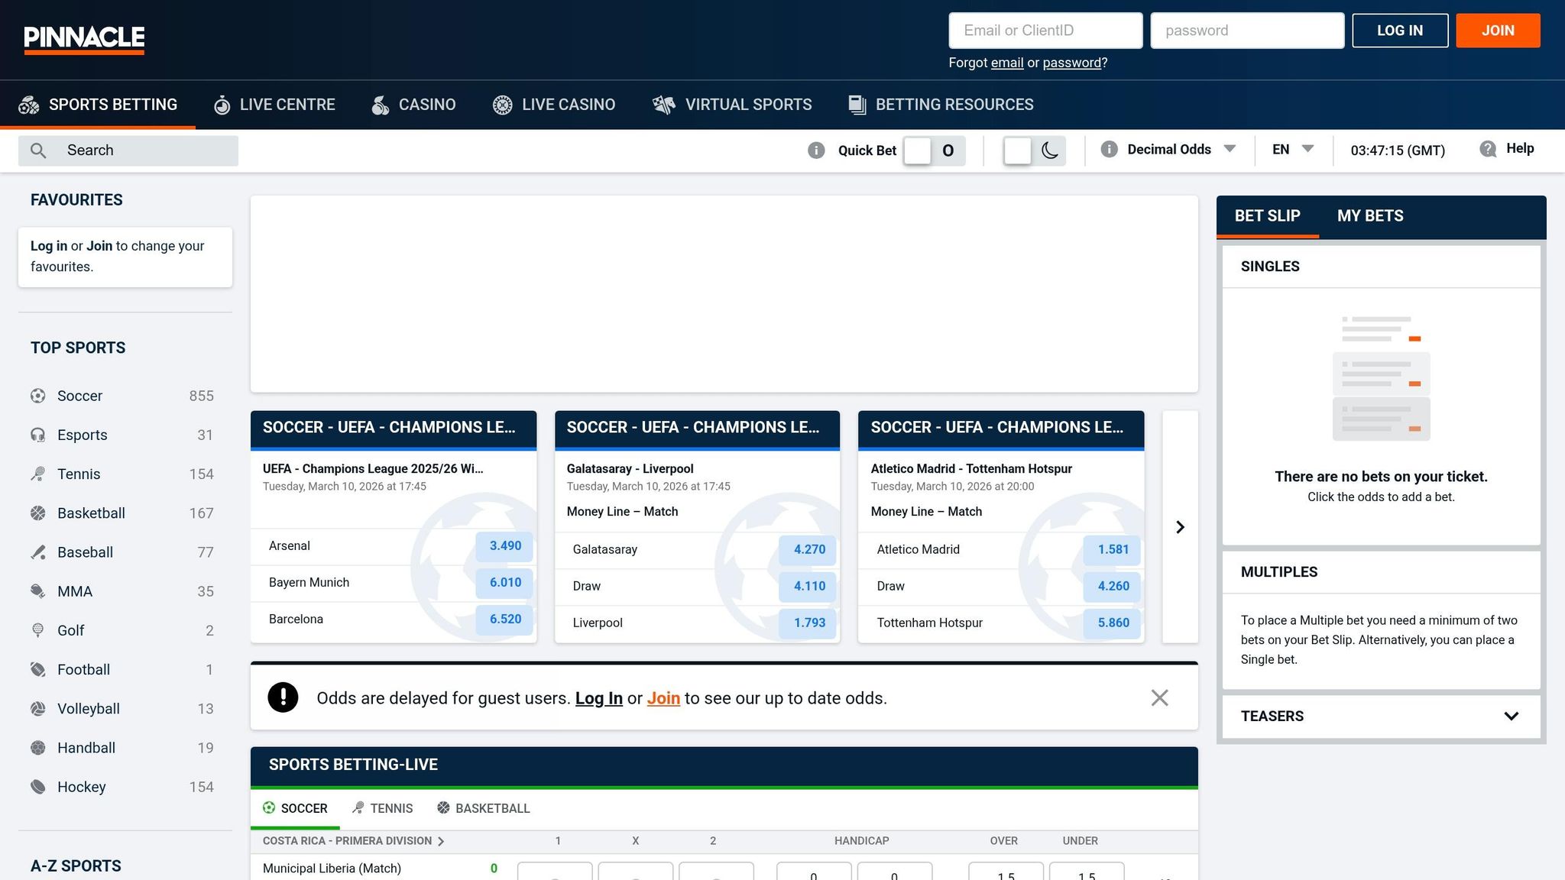Open Esports from the Top Sports list
Screen dimensions: 1565x880
click(82, 435)
